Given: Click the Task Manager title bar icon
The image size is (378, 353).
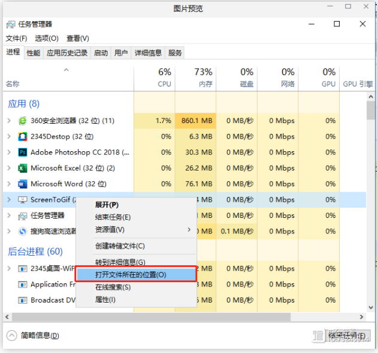Looking at the screenshot, I should coord(11,25).
